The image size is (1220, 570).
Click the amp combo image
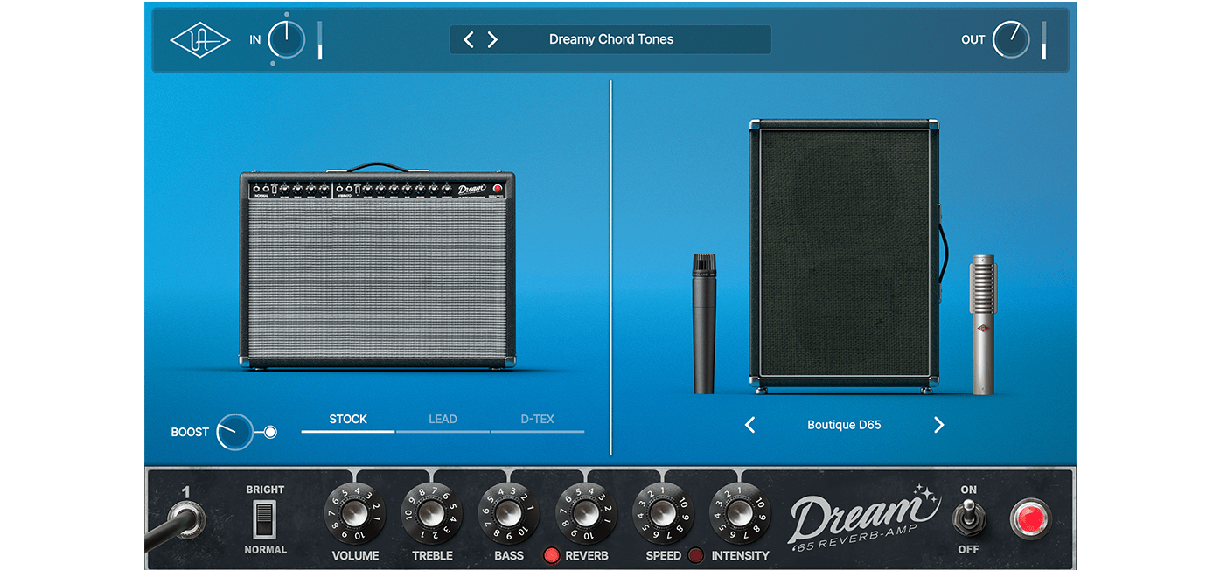(x=377, y=271)
